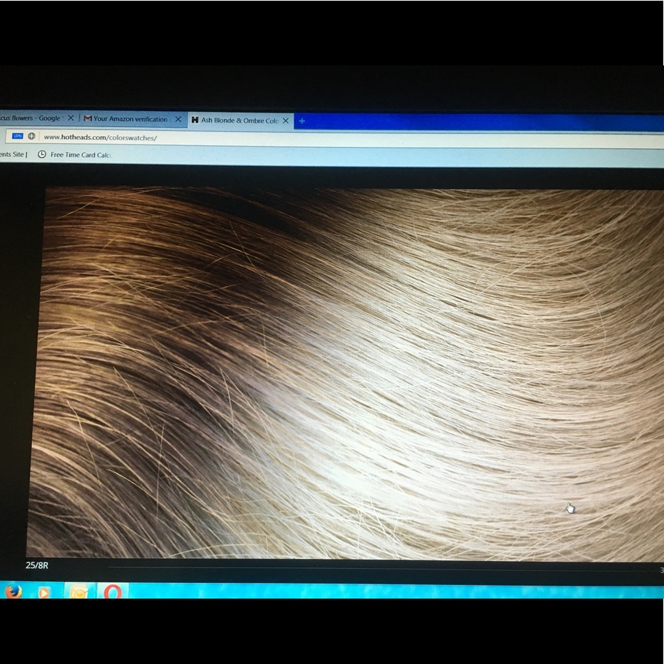Close the Amazon verification tab
The width and height of the screenshot is (664, 664).
(x=177, y=119)
